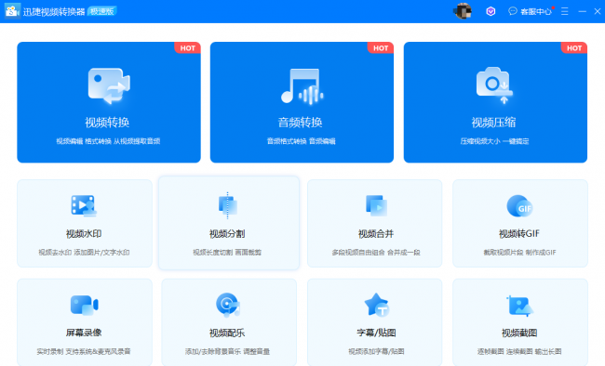Open the 视频压缩 camera compress icon
The image size is (605, 366).
click(494, 85)
